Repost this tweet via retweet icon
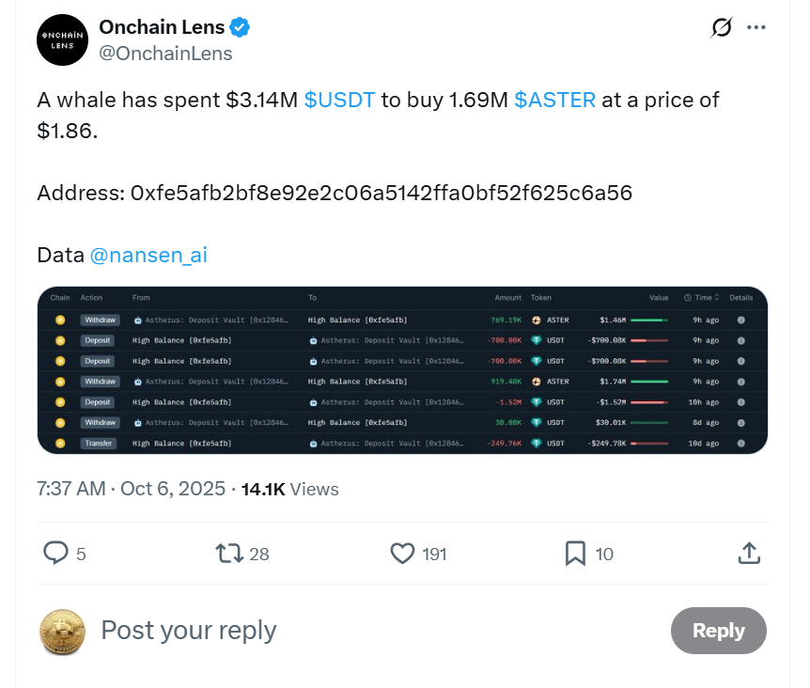This screenshot has height=688, width=810. tap(229, 553)
